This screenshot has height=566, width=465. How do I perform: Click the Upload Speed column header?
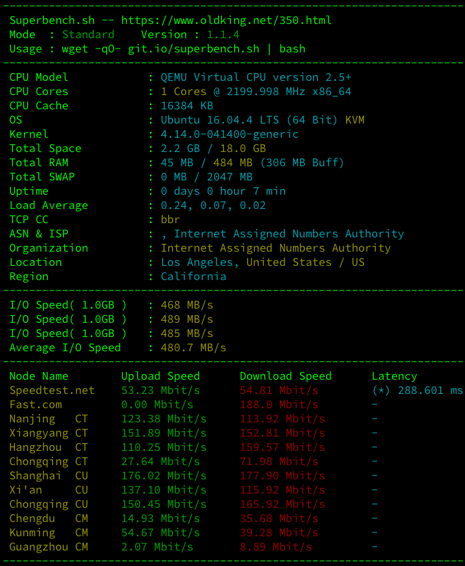(160, 376)
